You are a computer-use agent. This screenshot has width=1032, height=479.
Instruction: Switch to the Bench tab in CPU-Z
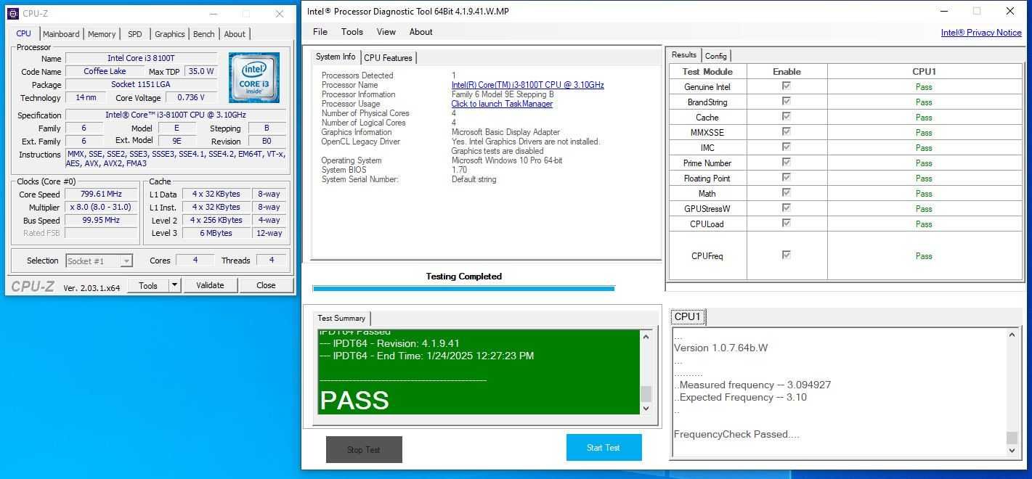pyautogui.click(x=204, y=34)
